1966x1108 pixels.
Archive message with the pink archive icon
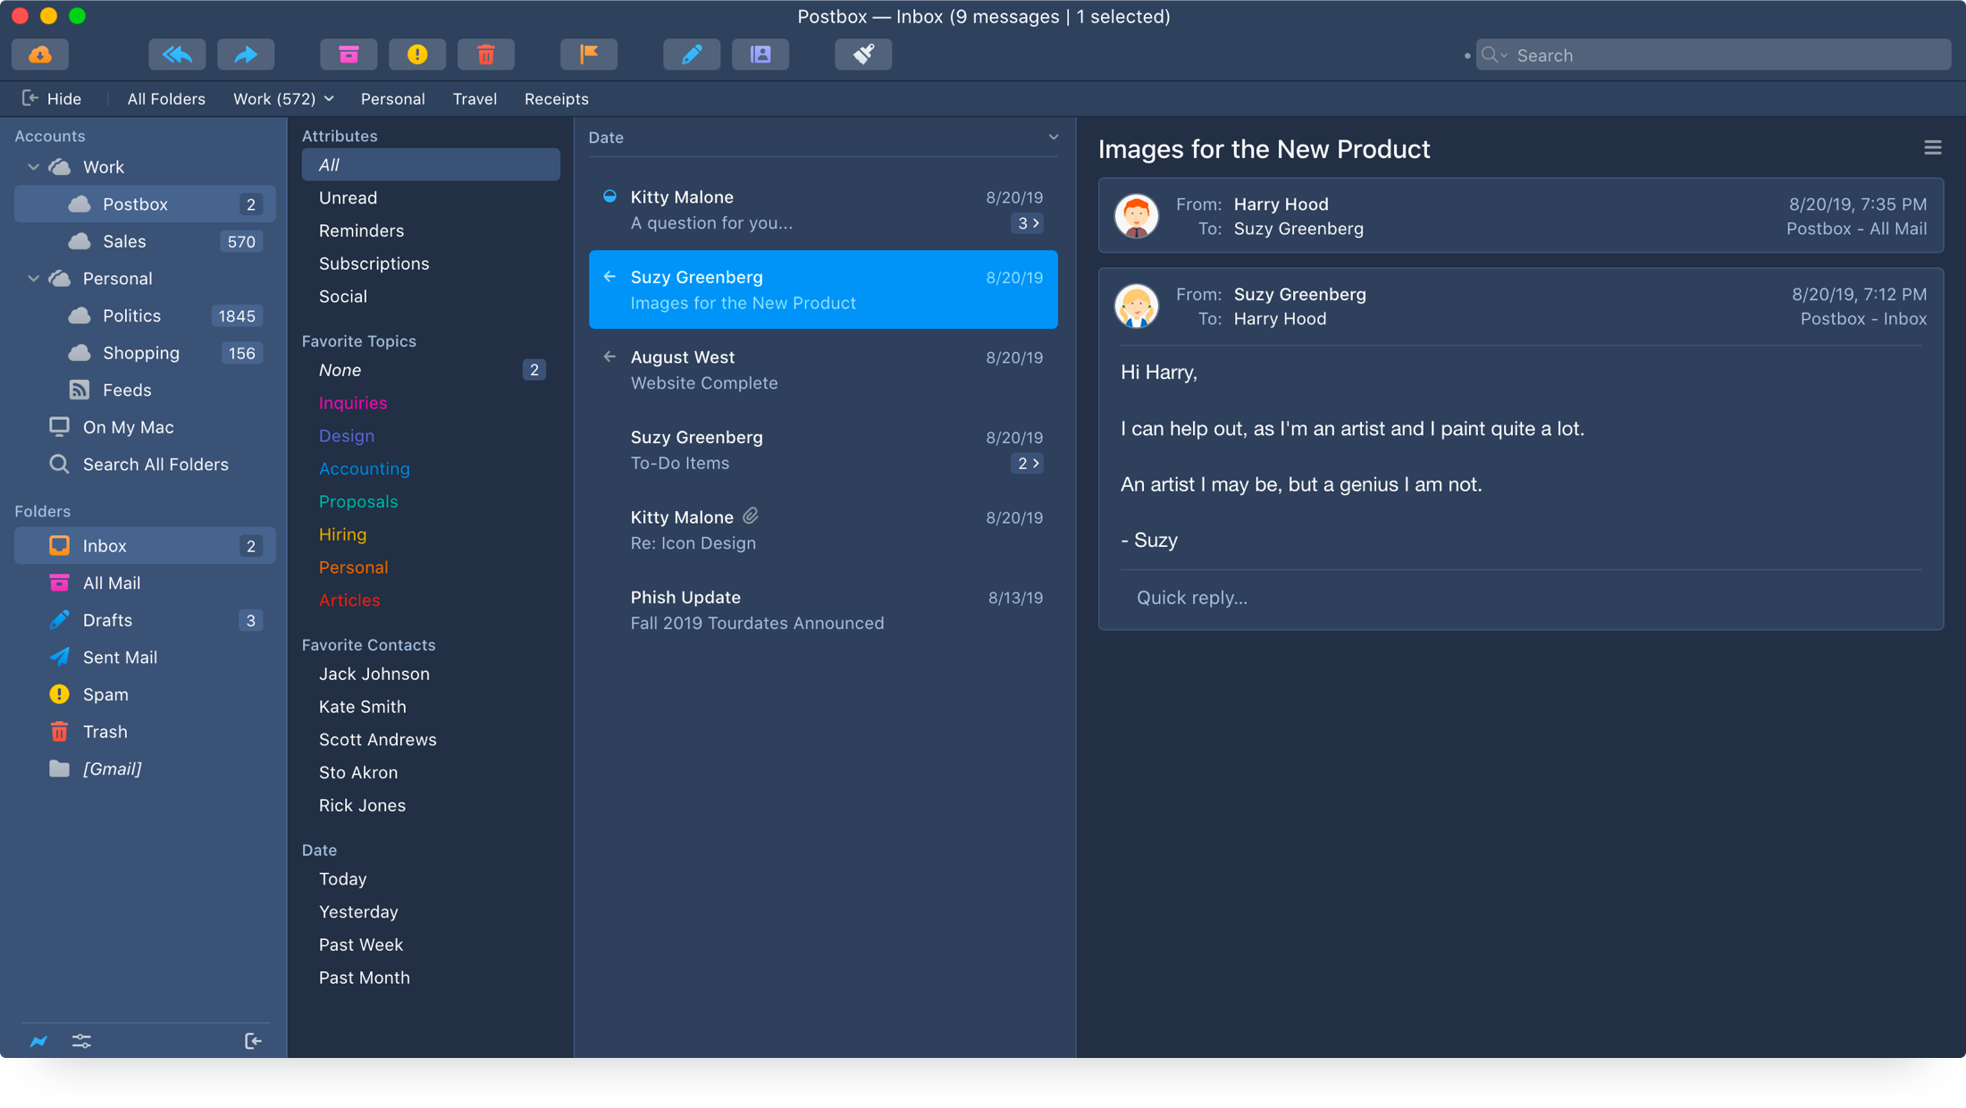point(349,55)
